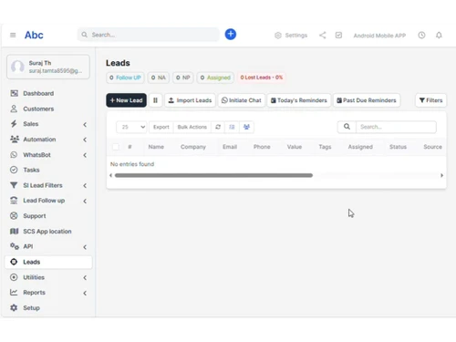Click the Sales lightning bolt icon

(x=14, y=124)
